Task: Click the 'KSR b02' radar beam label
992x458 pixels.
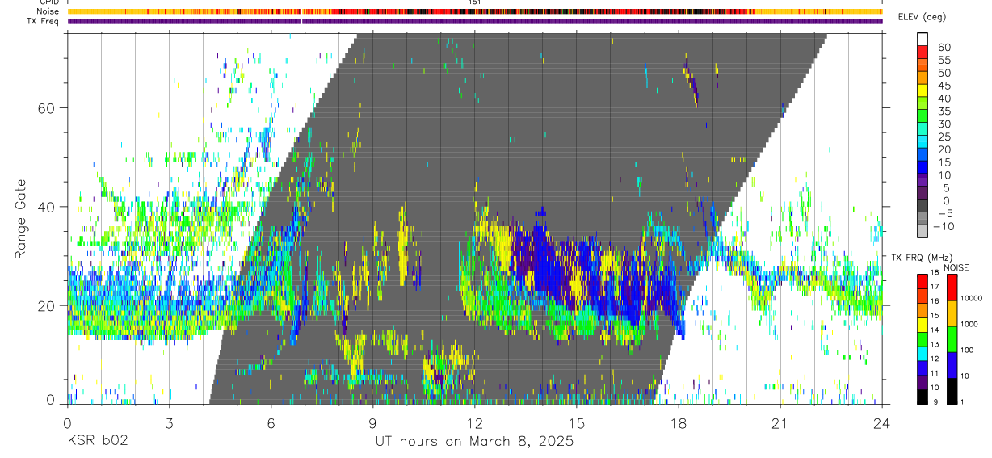Action: [x=97, y=442]
